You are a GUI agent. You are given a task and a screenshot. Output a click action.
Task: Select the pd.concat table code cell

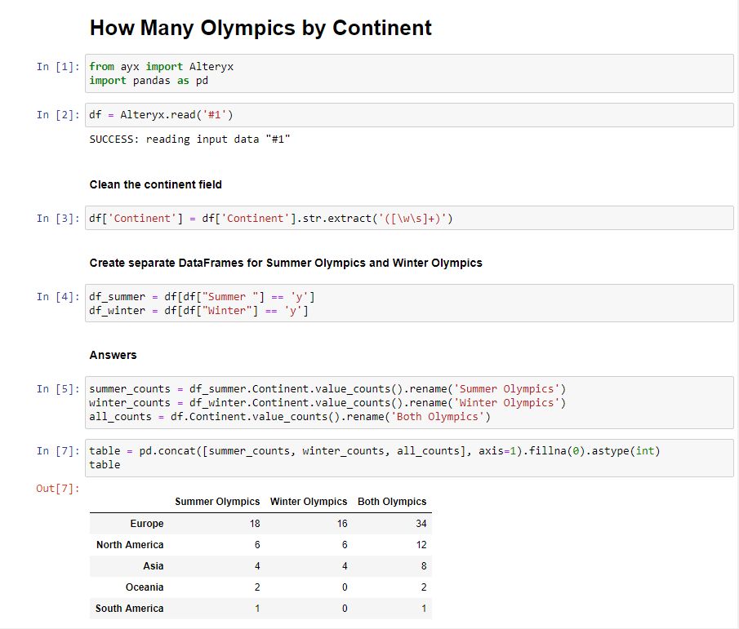[x=408, y=458]
